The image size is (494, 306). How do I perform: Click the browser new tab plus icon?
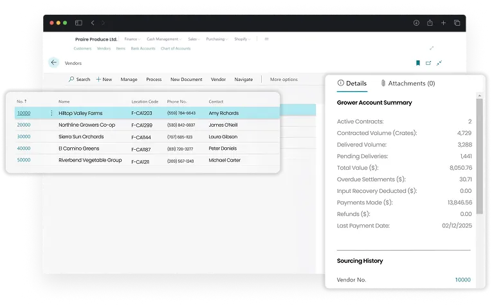444,23
